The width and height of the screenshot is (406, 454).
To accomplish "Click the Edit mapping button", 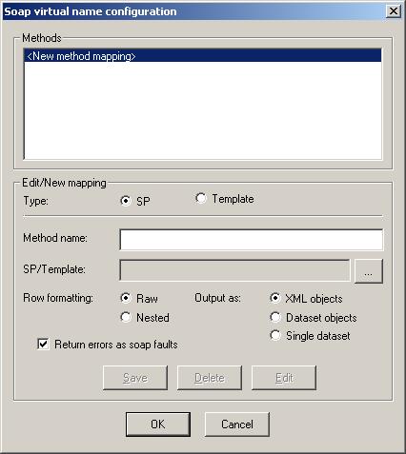I will (x=284, y=378).
